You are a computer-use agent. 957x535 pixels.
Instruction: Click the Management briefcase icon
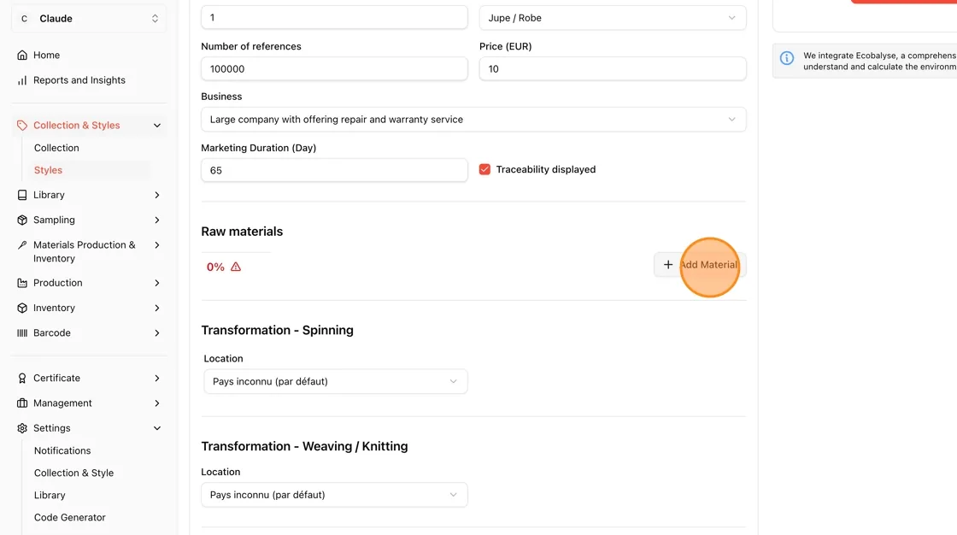click(x=22, y=403)
